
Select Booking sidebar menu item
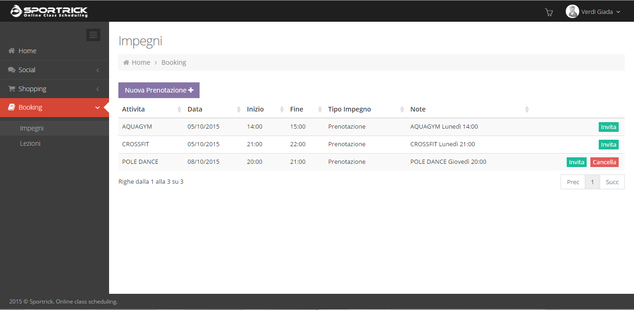point(54,107)
